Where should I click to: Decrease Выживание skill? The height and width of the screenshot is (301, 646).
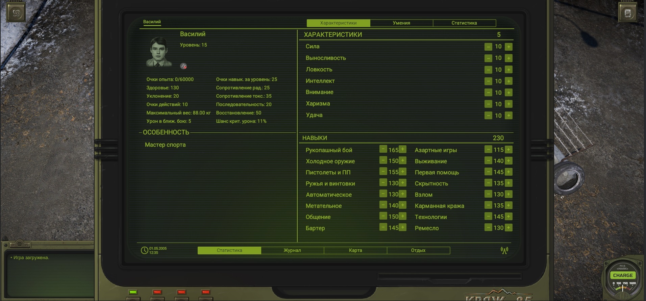pos(488,160)
